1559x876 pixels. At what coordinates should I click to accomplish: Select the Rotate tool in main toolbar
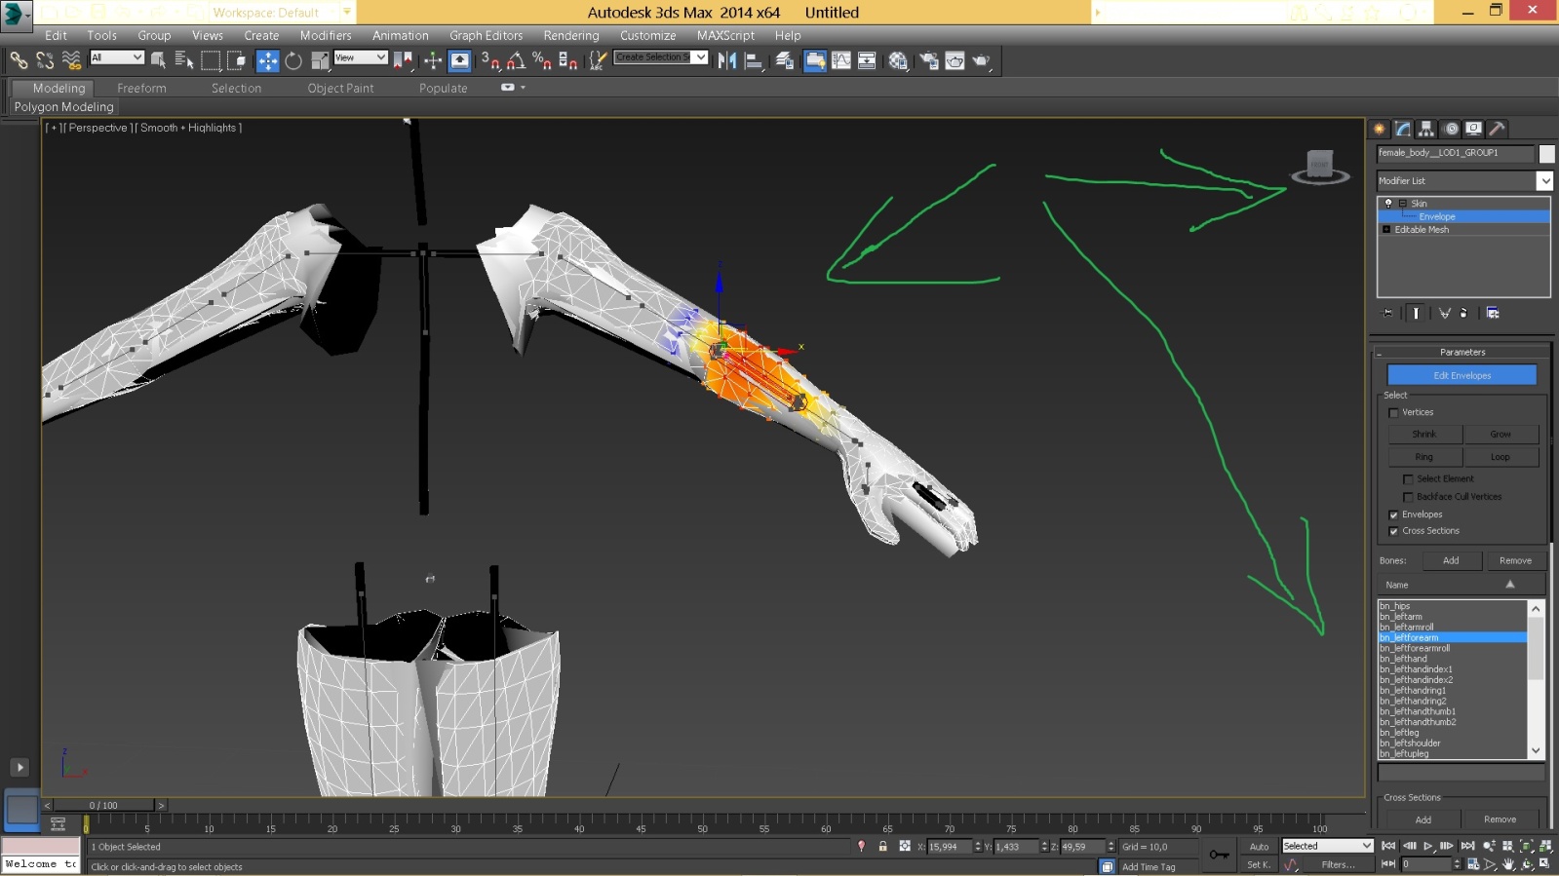point(293,61)
